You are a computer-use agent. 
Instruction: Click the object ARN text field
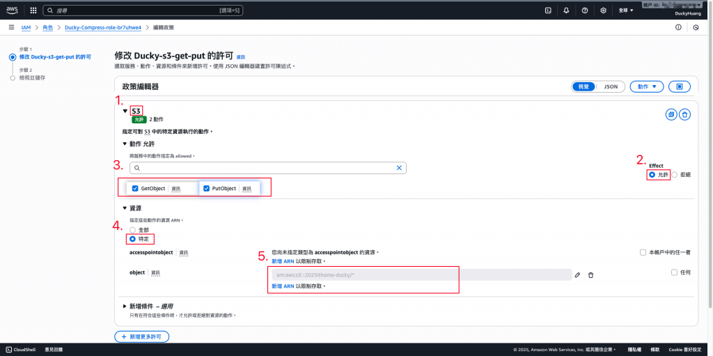[x=421, y=275]
